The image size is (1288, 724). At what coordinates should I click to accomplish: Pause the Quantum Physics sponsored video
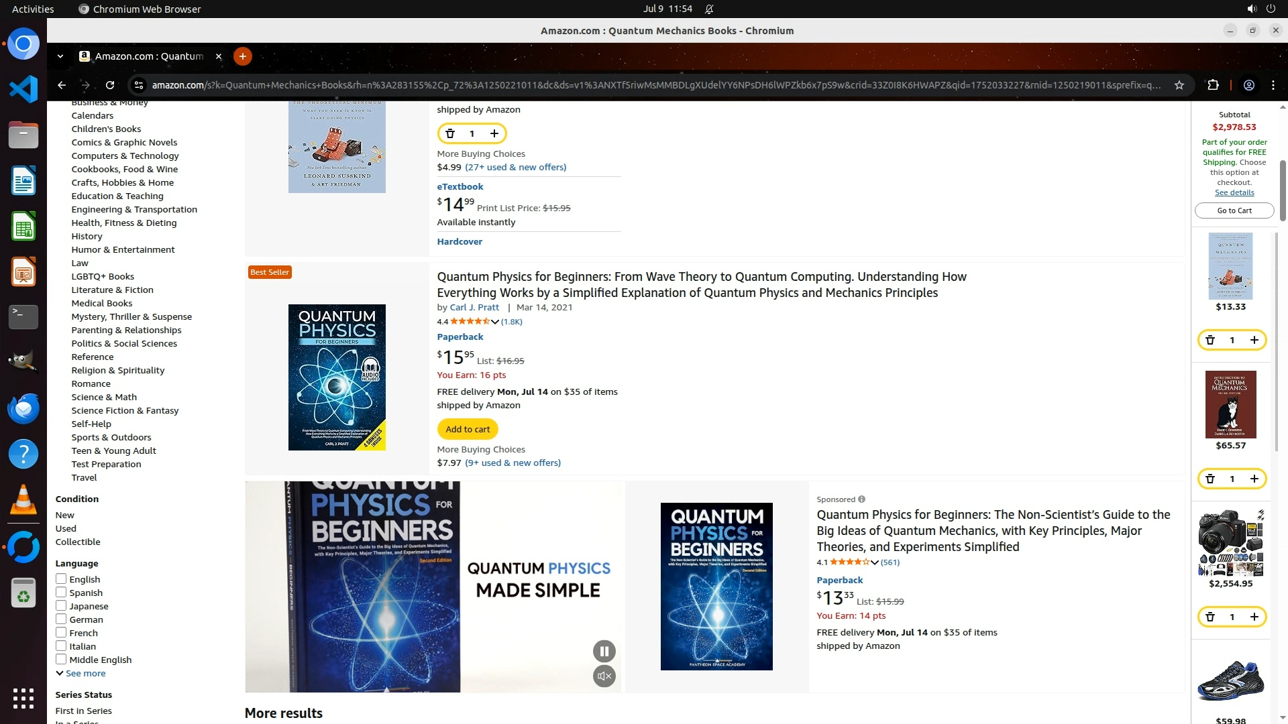tap(604, 651)
